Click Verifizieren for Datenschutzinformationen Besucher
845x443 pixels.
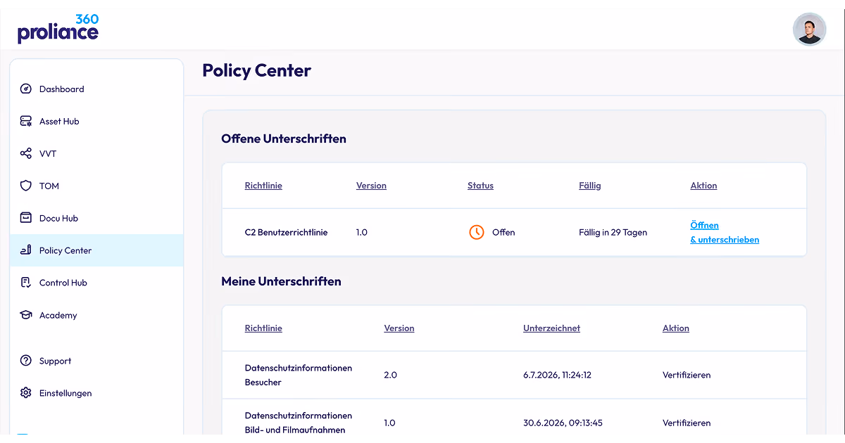tap(687, 375)
